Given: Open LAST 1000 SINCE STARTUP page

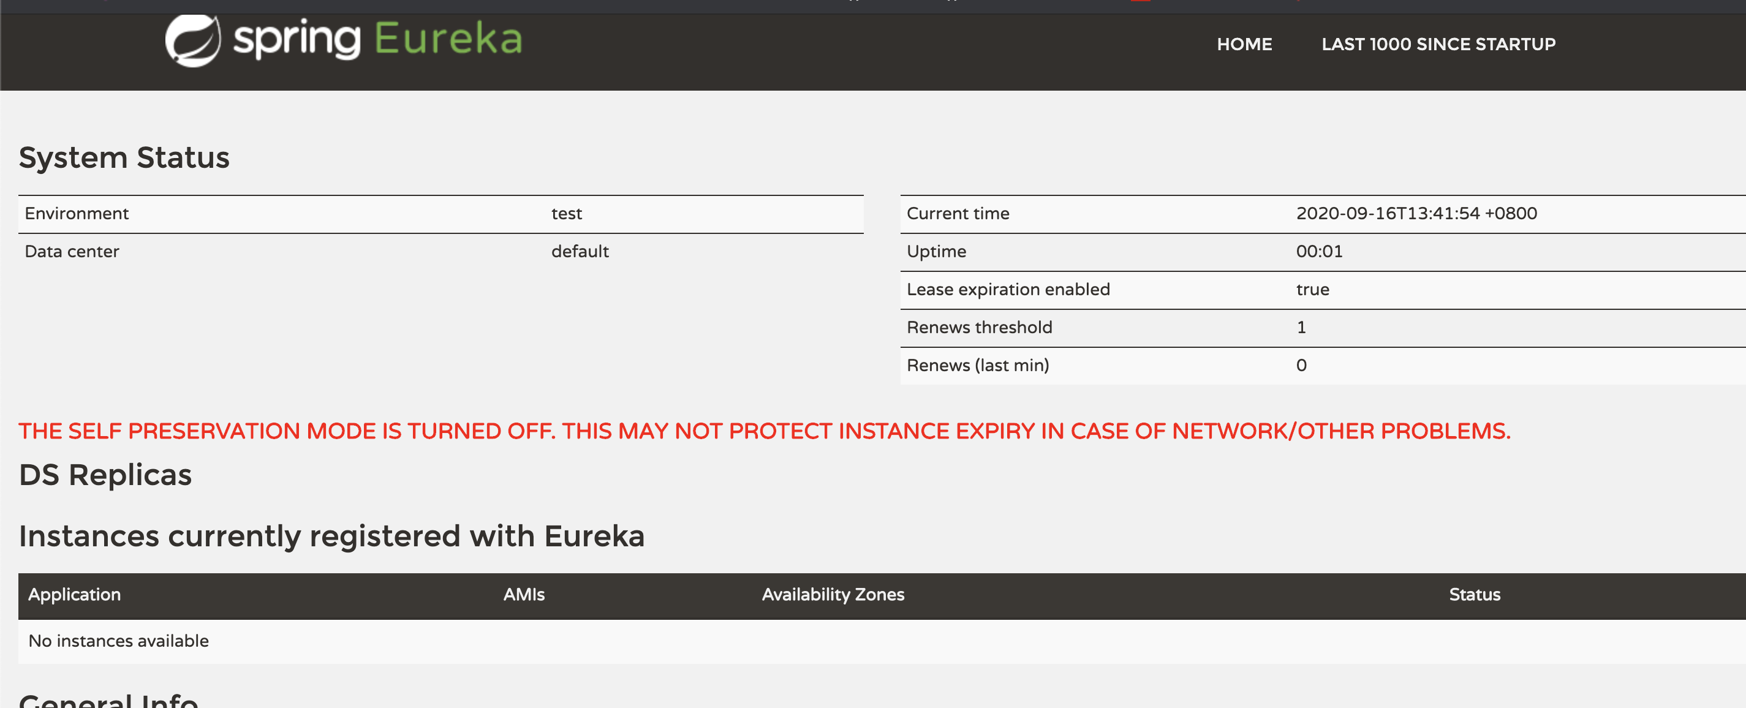Looking at the screenshot, I should tap(1438, 44).
